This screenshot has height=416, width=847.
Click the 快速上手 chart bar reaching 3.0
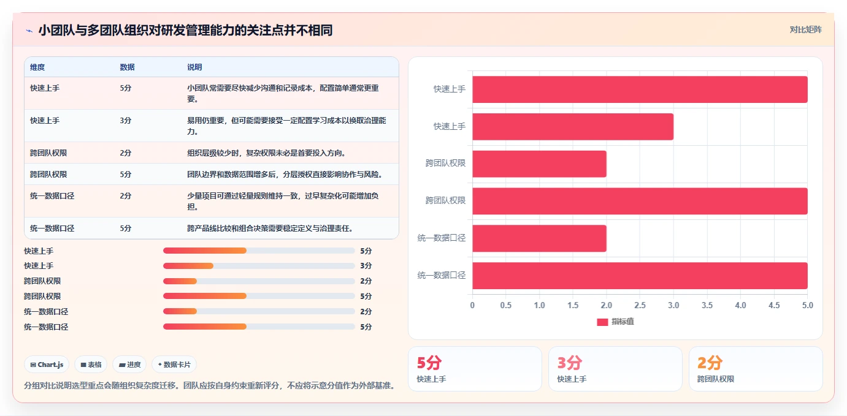point(573,127)
